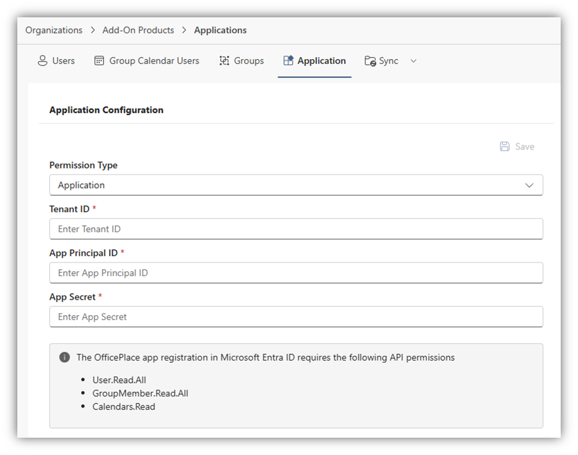This screenshot has width=578, height=455.
Task: Expand the chevron next to the Sync tab
Action: coord(413,61)
